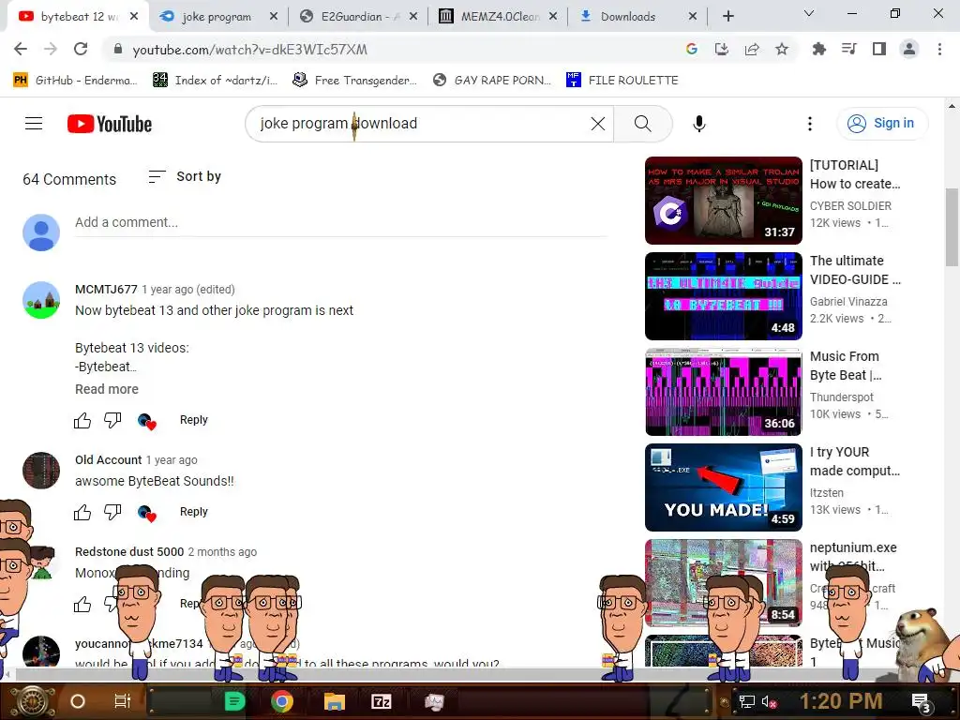Reply to Old Account's comment
This screenshot has height=720, width=960.
(x=193, y=512)
